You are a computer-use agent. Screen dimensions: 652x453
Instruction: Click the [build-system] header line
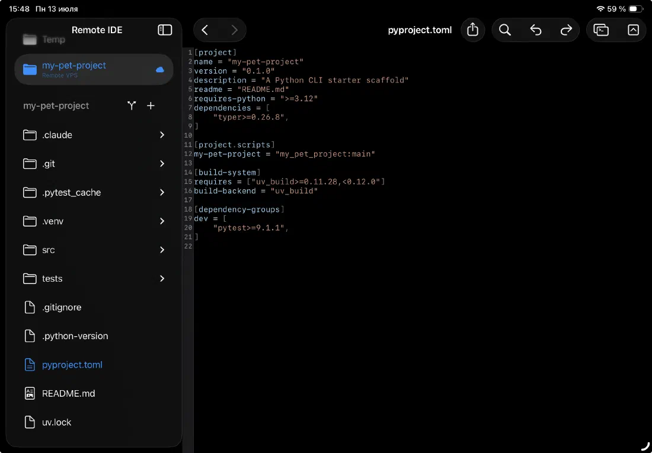click(227, 172)
